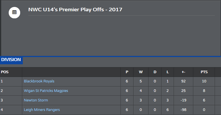Click the +- points difference column header
The height and width of the screenshot is (115, 221).
(x=183, y=72)
